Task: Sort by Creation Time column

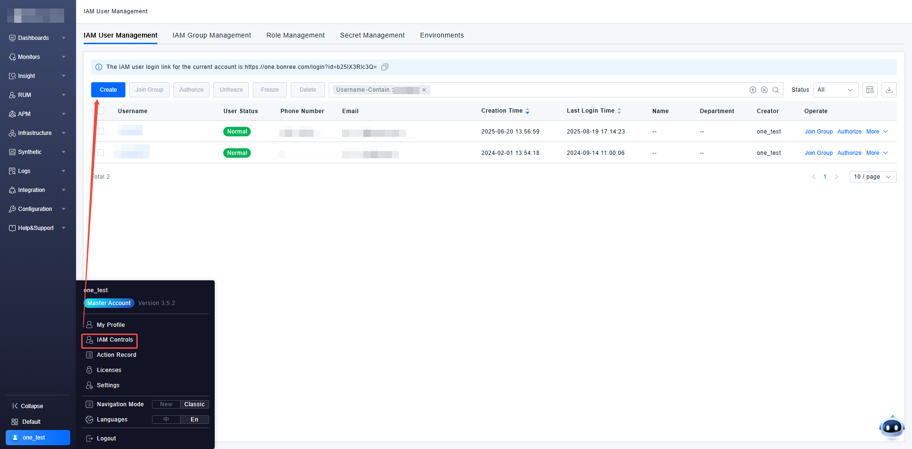Action: click(527, 111)
